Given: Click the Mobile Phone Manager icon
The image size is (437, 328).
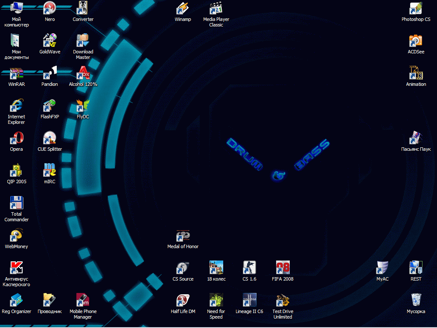Looking at the screenshot, I should [x=83, y=300].
